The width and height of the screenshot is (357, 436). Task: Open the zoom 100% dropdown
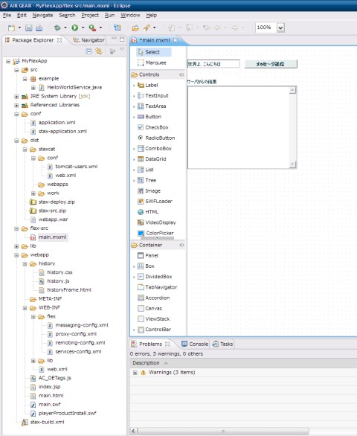pyautogui.click(x=280, y=28)
